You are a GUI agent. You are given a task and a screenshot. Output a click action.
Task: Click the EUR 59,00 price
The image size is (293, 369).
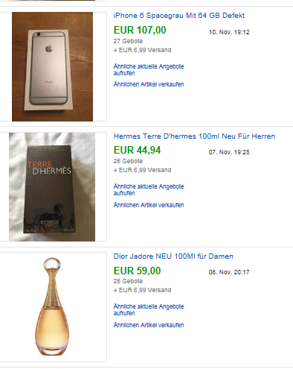[x=137, y=271]
